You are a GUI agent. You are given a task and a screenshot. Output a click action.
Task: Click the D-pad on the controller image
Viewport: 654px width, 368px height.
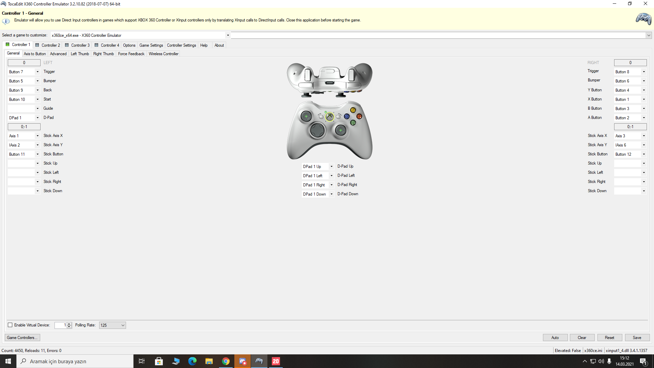click(x=317, y=130)
